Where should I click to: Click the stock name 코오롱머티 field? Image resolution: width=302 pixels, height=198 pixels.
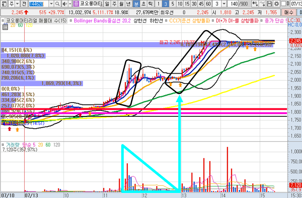pos(91,4)
